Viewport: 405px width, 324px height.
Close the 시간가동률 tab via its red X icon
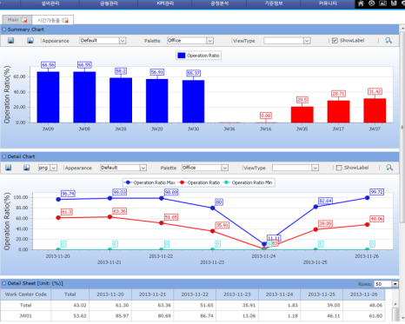click(x=65, y=20)
